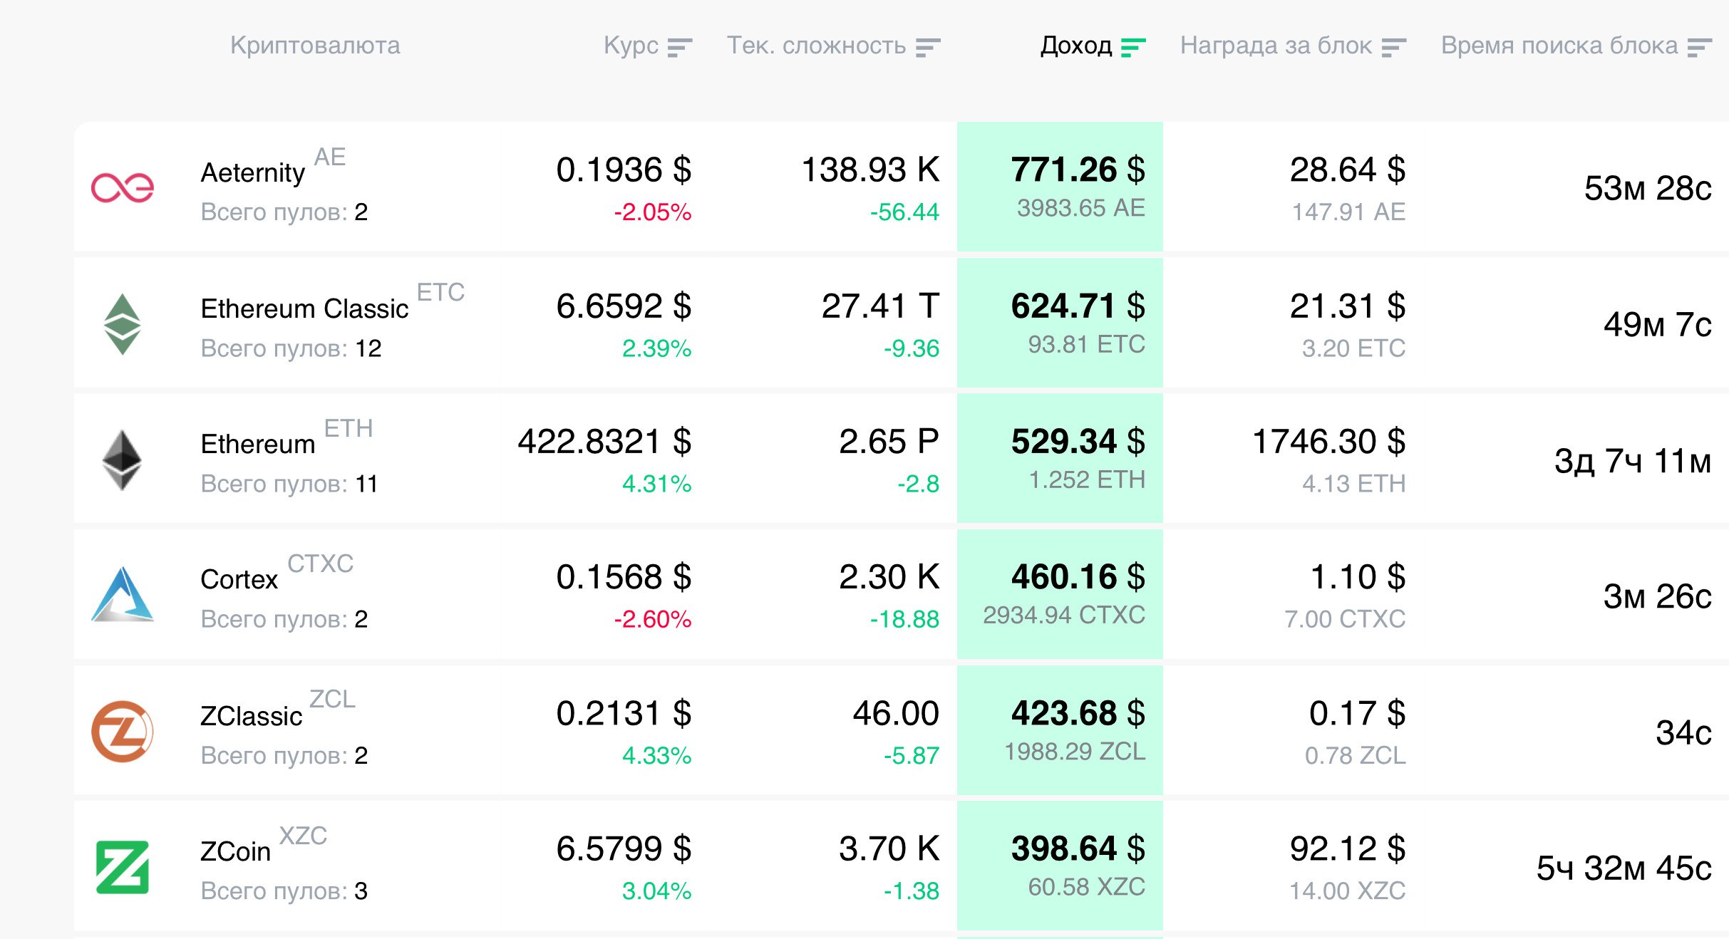This screenshot has width=1729, height=939.
Task: Click 'Всего пулов: 3' pool count
Action: tap(284, 891)
